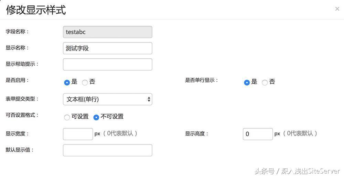
Task: Click the 字段名称 field containing testabc
Action: 107,32
